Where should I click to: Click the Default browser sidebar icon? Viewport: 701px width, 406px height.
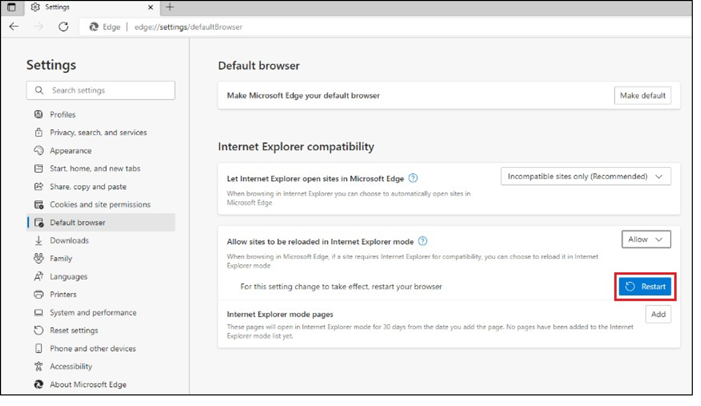(x=39, y=222)
